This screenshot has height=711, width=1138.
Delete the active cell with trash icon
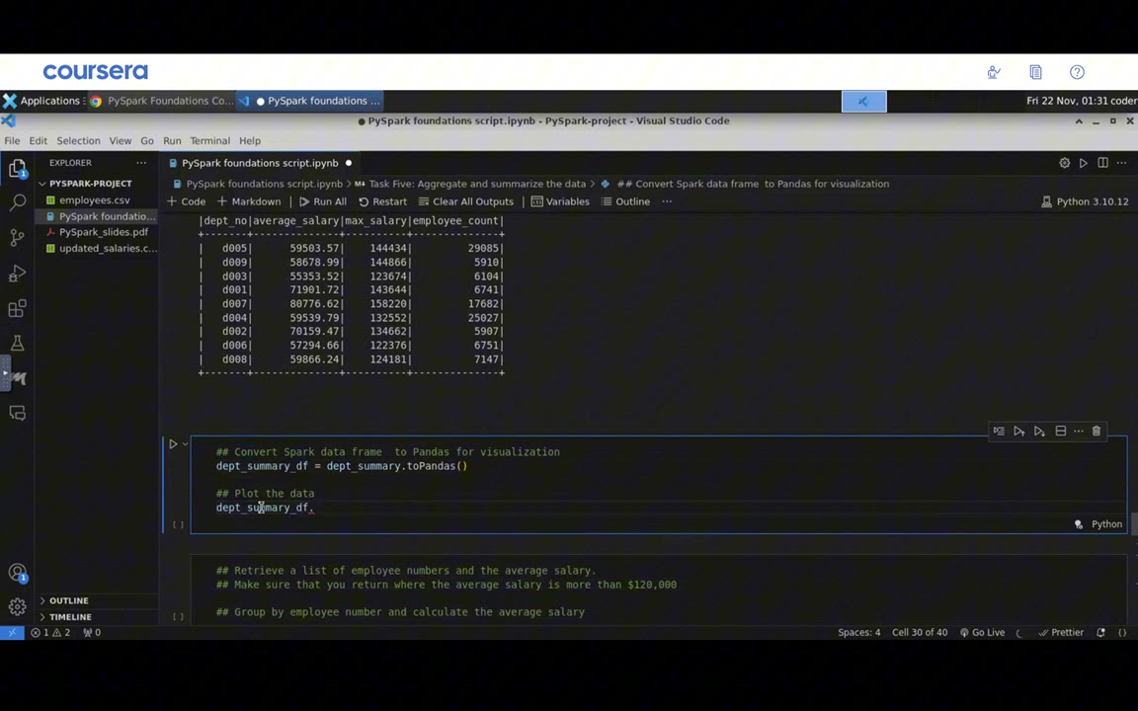(x=1096, y=431)
